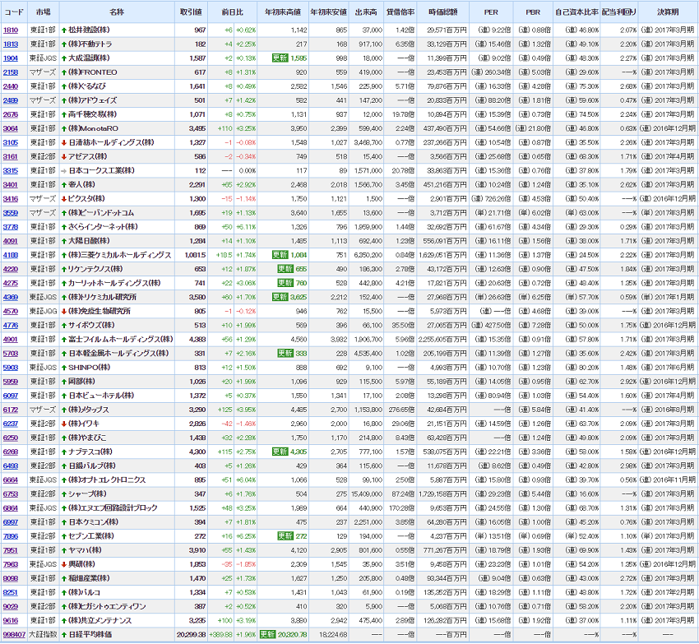Click the green up arrow beside 稲畑産業(株)
Image resolution: width=699 pixels, height=644 pixels.
[x=64, y=578]
